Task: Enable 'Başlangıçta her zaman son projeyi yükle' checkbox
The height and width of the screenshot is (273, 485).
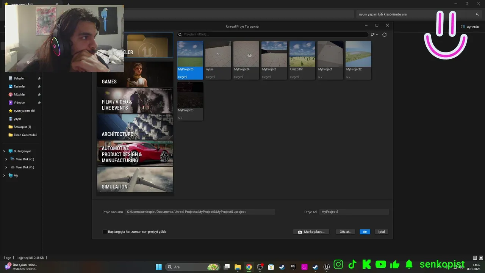Action: (105, 232)
